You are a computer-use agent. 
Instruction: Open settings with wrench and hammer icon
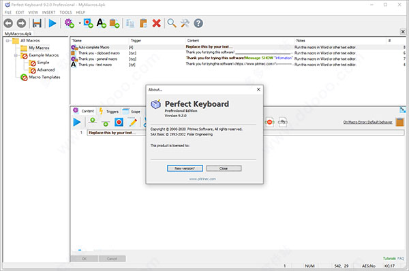coord(185,23)
